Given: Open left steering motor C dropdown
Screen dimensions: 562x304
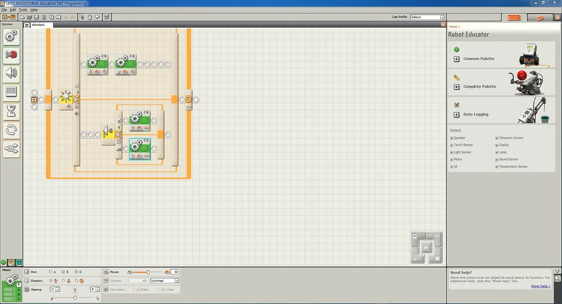Looking at the screenshot, I should [55, 290].
